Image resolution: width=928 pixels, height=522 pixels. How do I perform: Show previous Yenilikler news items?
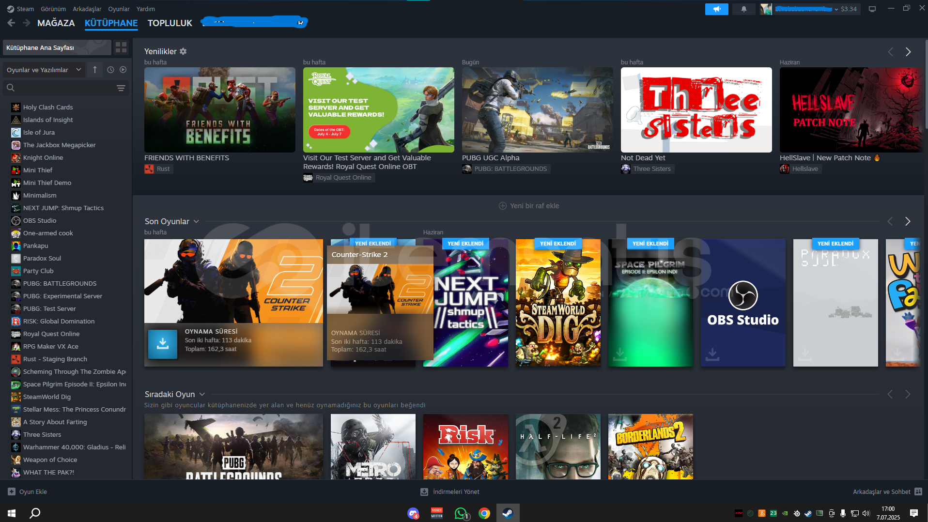pyautogui.click(x=890, y=52)
